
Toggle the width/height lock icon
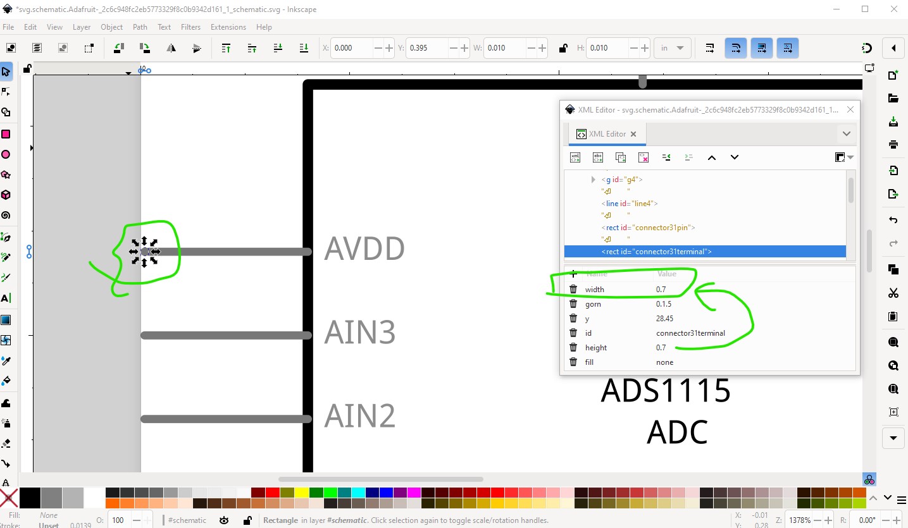click(x=563, y=48)
